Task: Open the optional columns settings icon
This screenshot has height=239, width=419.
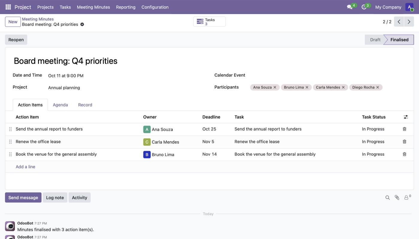Action: pos(406,117)
